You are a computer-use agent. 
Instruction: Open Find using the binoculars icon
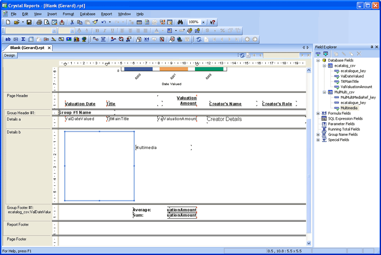[180, 22]
